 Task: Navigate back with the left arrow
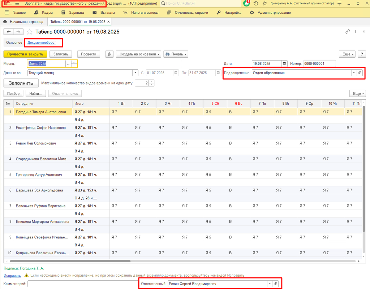point(9,32)
